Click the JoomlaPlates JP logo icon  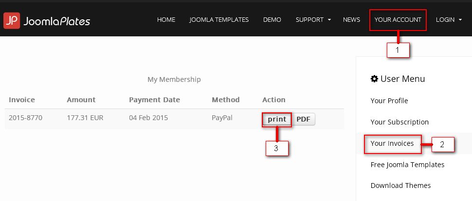point(12,21)
